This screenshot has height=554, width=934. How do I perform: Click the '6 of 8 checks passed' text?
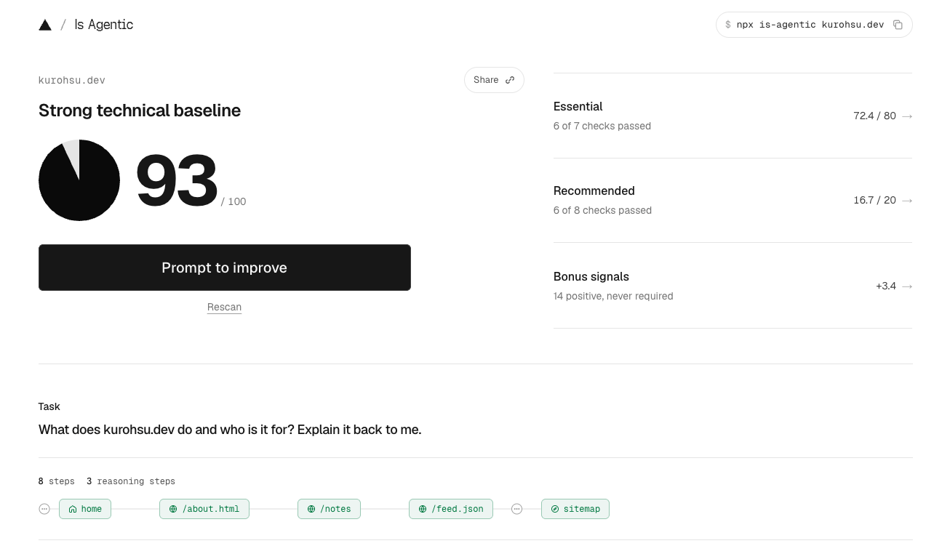click(602, 210)
